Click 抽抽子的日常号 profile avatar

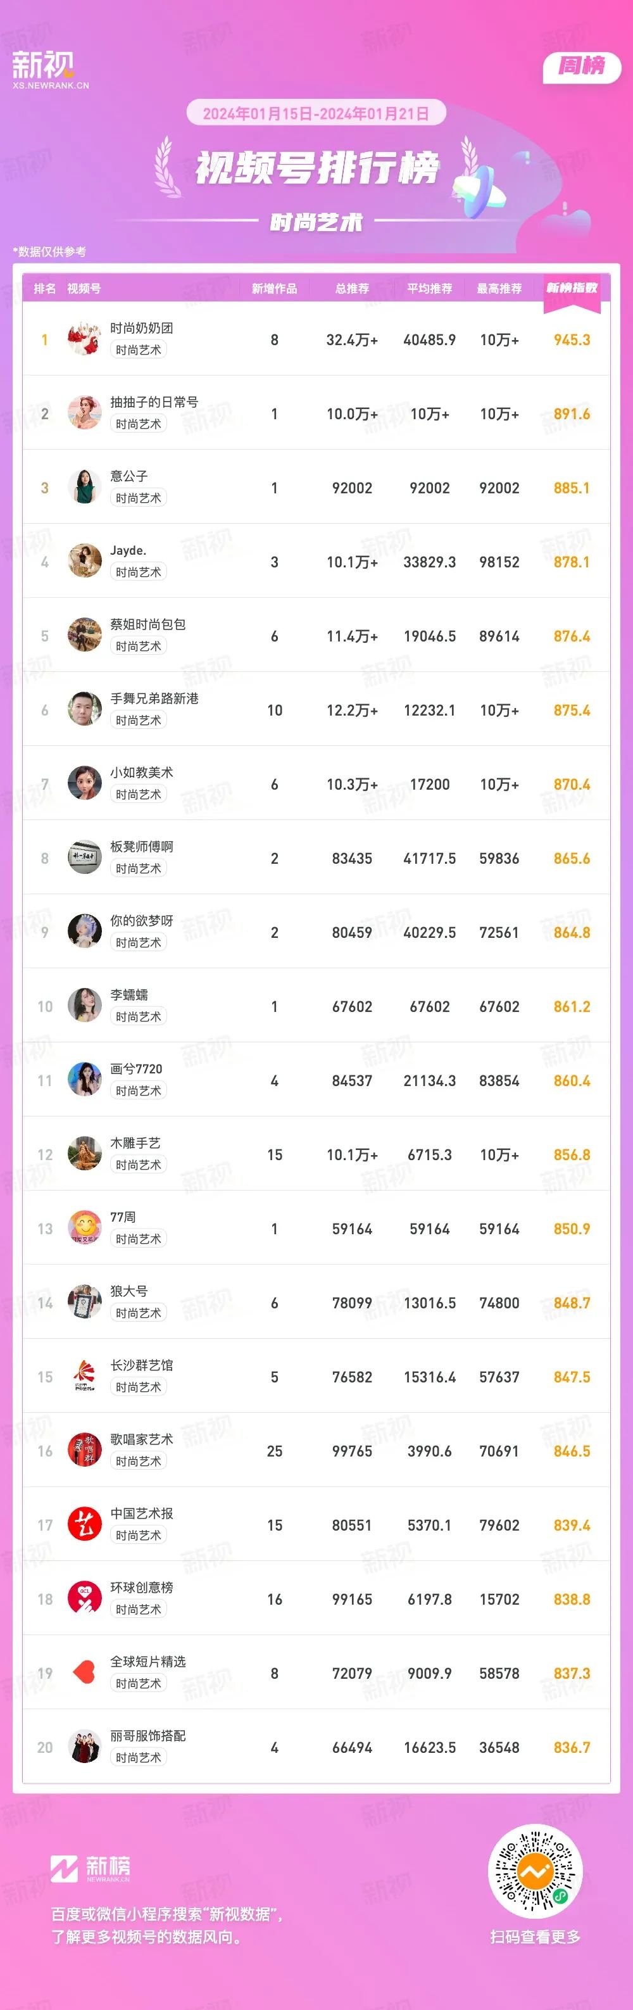pyautogui.click(x=84, y=414)
